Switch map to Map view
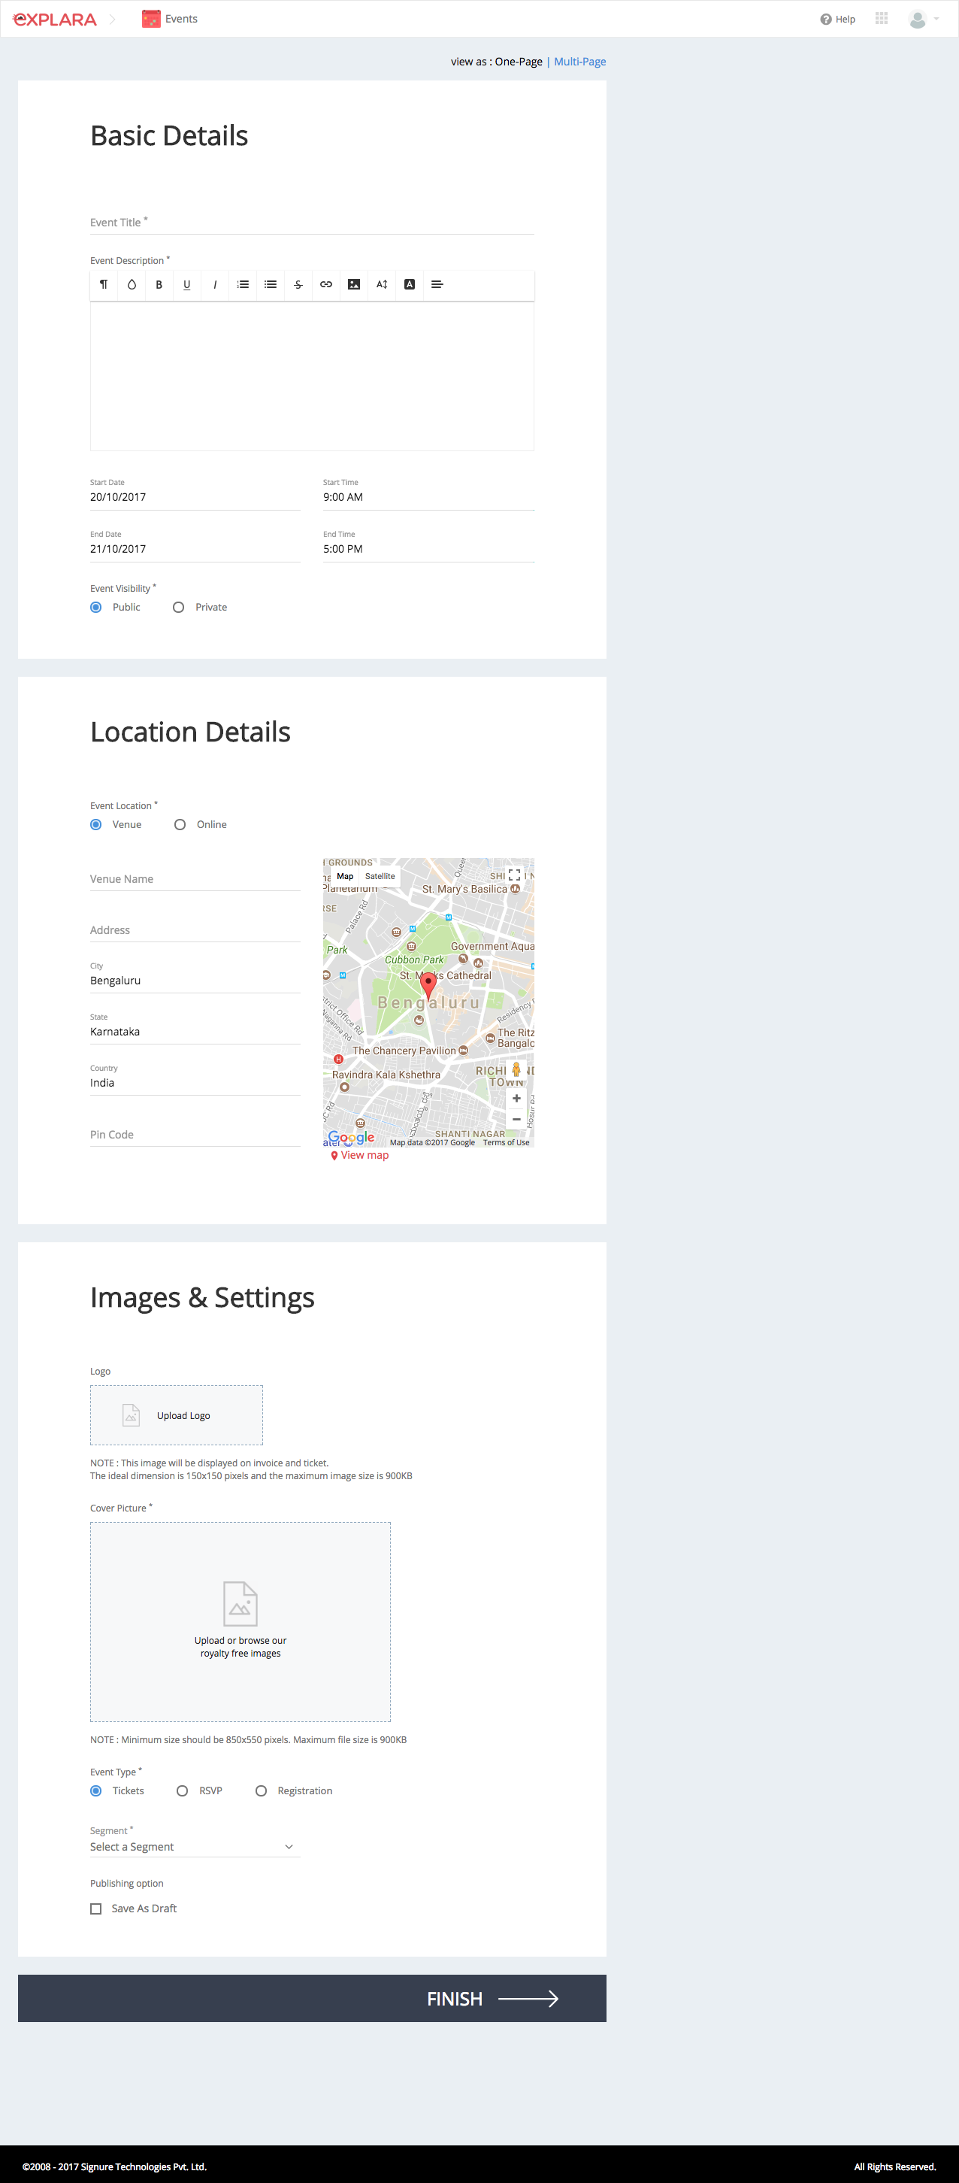The image size is (959, 2183). pyautogui.click(x=345, y=876)
